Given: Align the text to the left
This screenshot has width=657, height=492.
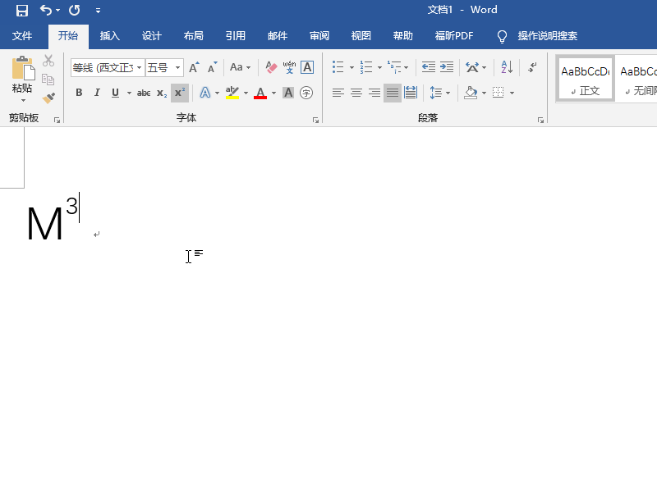Looking at the screenshot, I should coord(338,93).
